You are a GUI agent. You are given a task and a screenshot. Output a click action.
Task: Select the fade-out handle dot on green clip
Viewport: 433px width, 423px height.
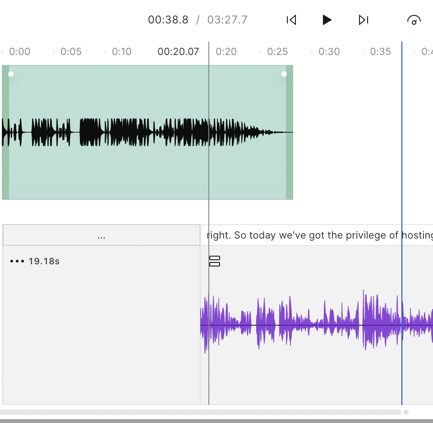pyautogui.click(x=284, y=74)
